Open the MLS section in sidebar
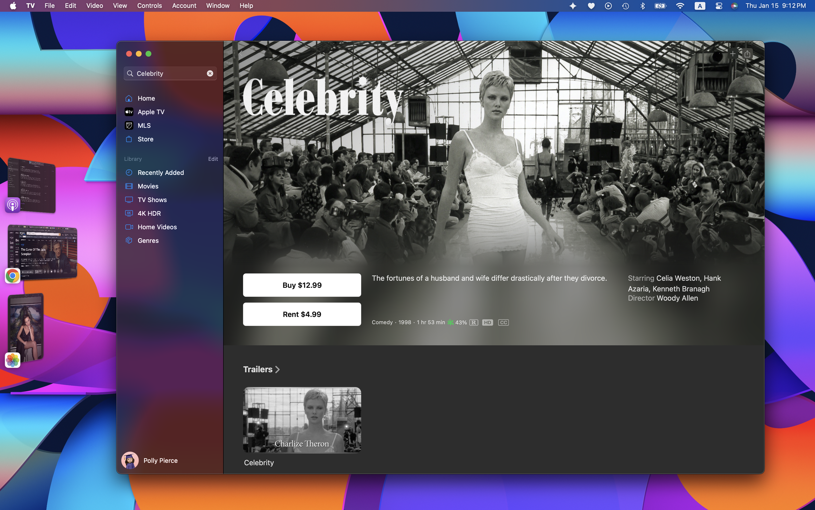 tap(144, 126)
